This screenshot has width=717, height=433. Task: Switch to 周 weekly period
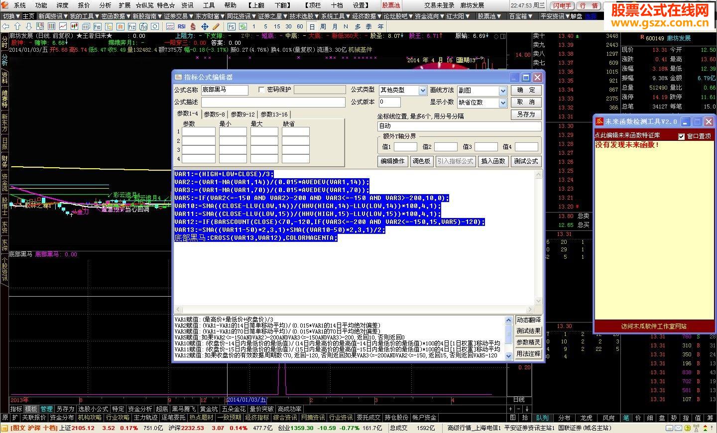pos(323,26)
